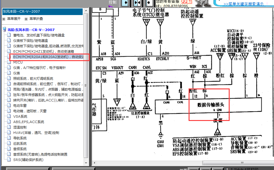Click document icon beside 导航系统 entry
Image resolution: width=274 pixels, height=170 pixels.
click(x=9, y=138)
